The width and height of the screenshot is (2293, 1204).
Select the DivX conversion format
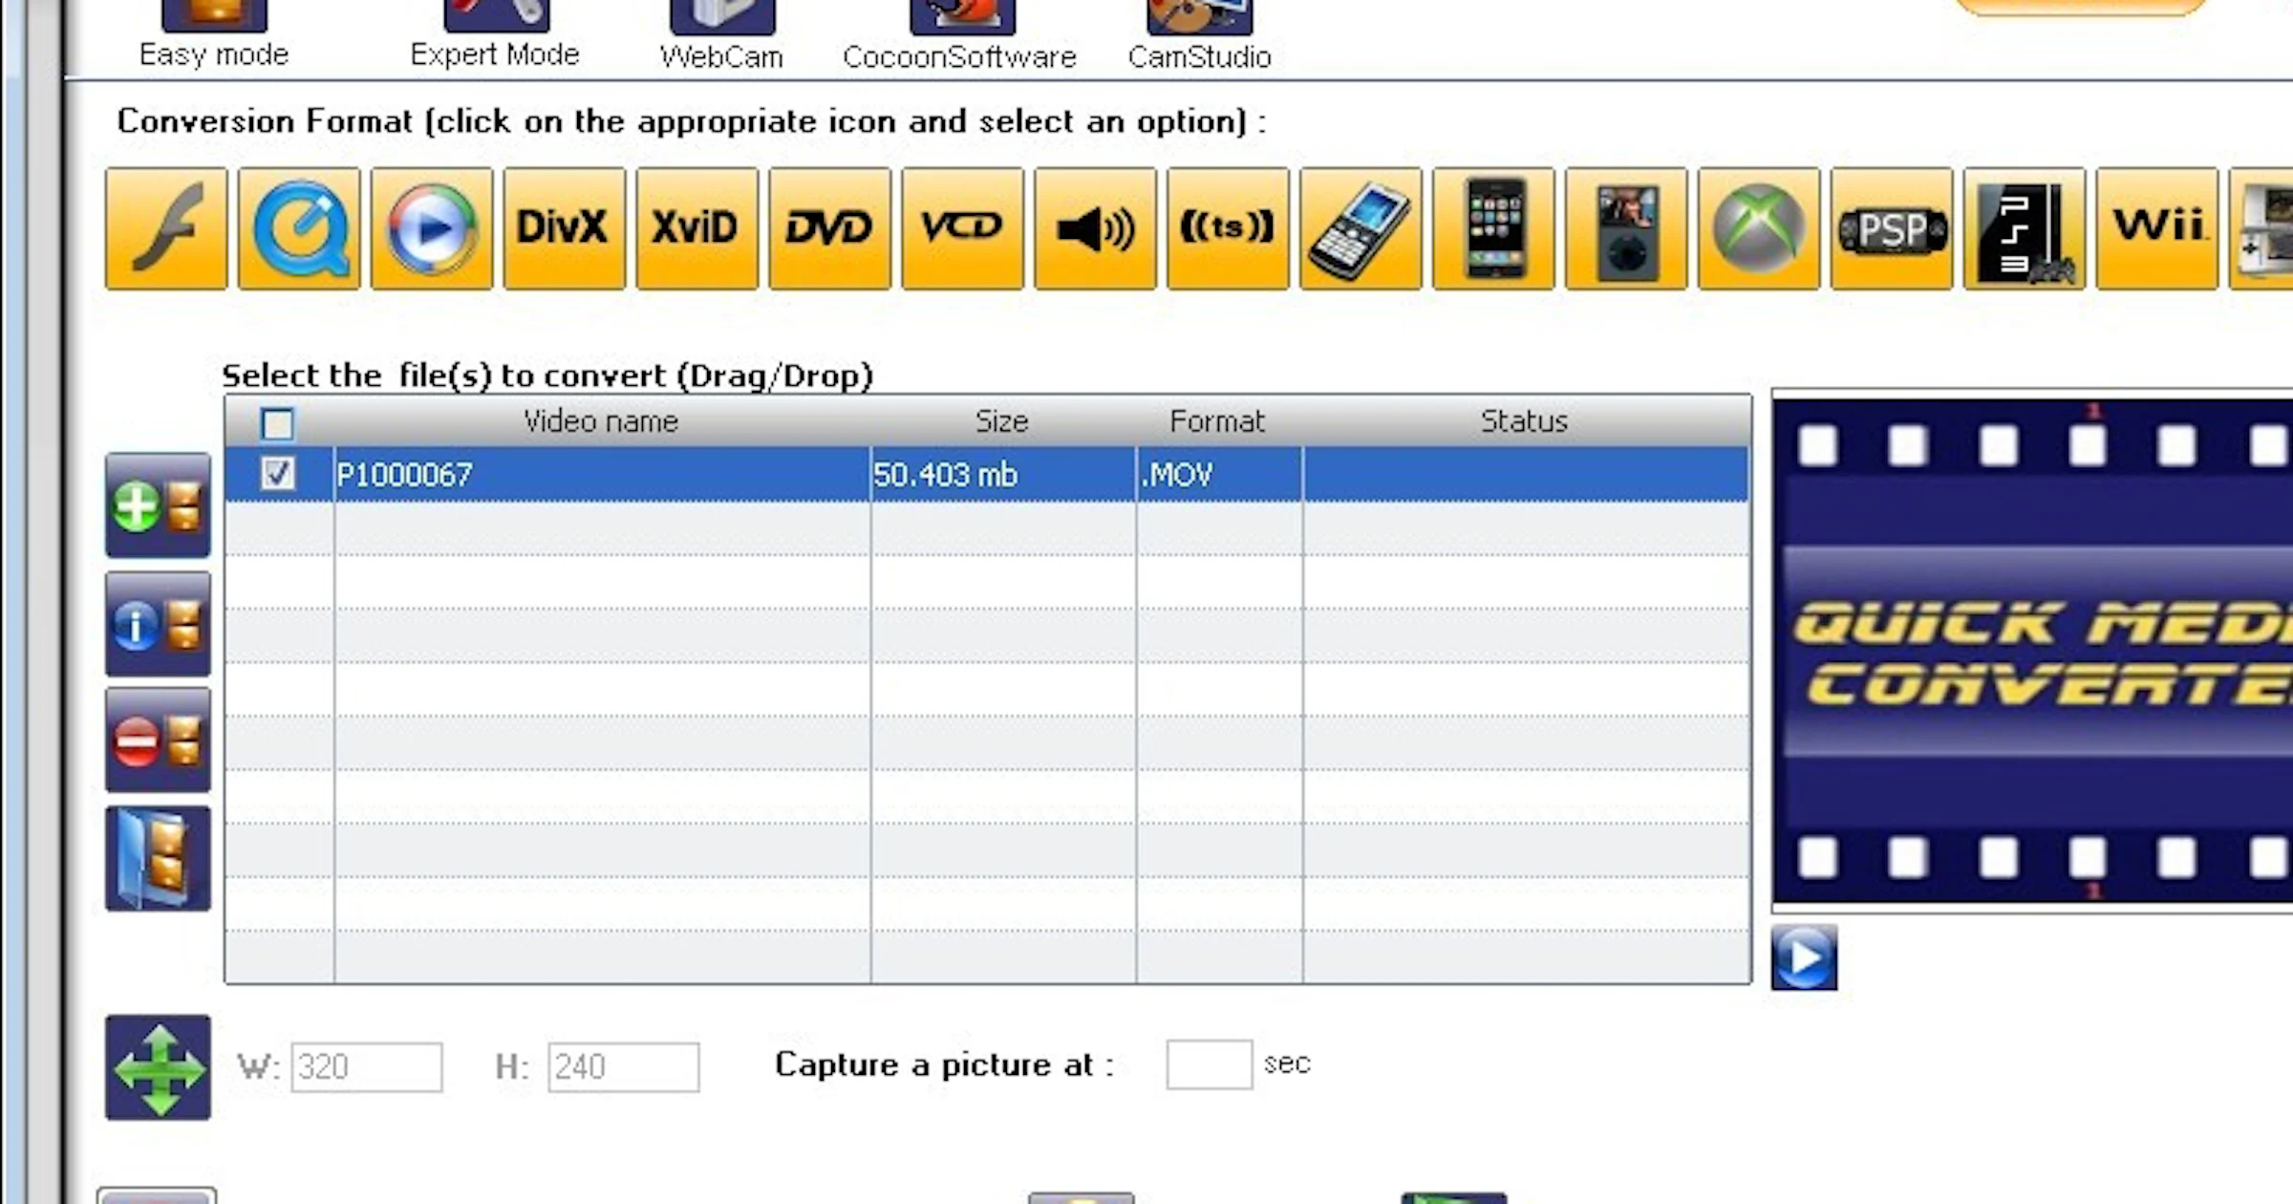(565, 228)
